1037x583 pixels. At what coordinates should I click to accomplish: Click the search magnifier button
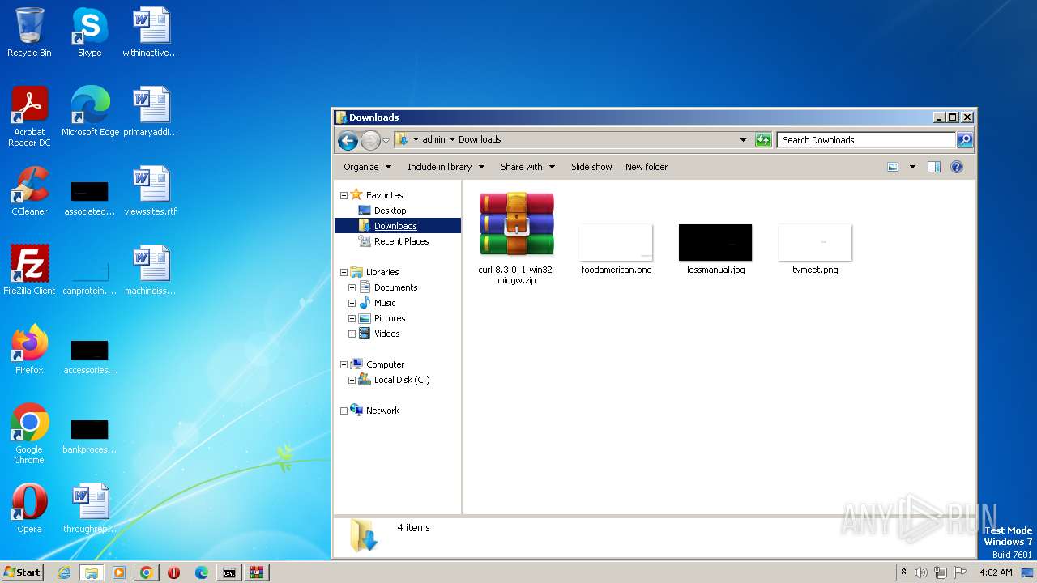(964, 140)
